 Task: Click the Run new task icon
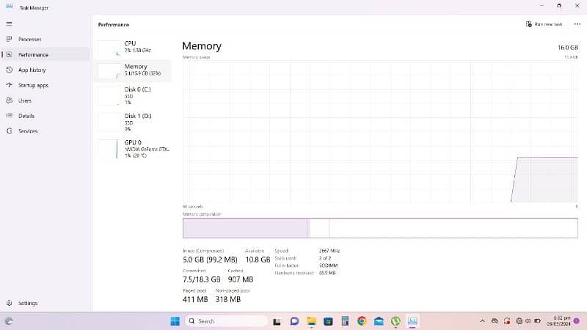click(529, 24)
